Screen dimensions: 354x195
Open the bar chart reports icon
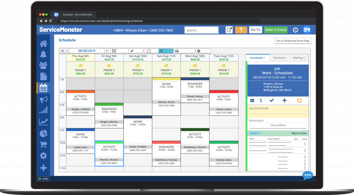coord(43,110)
